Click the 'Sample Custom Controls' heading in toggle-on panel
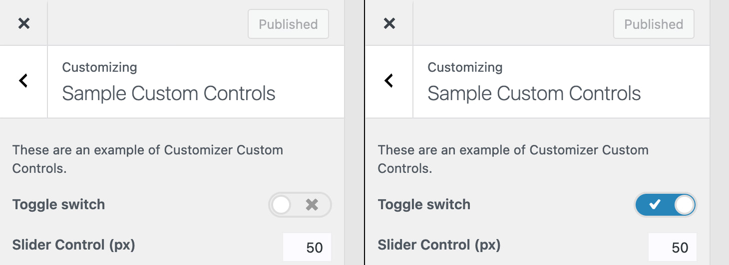This screenshot has width=729, height=265. 534,94
